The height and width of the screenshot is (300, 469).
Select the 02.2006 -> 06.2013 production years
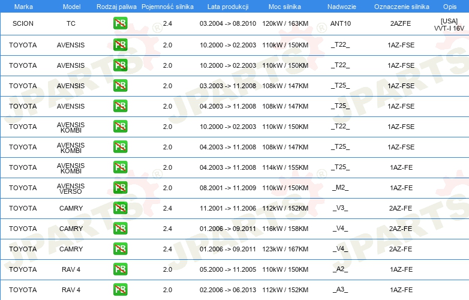[x=228, y=290]
